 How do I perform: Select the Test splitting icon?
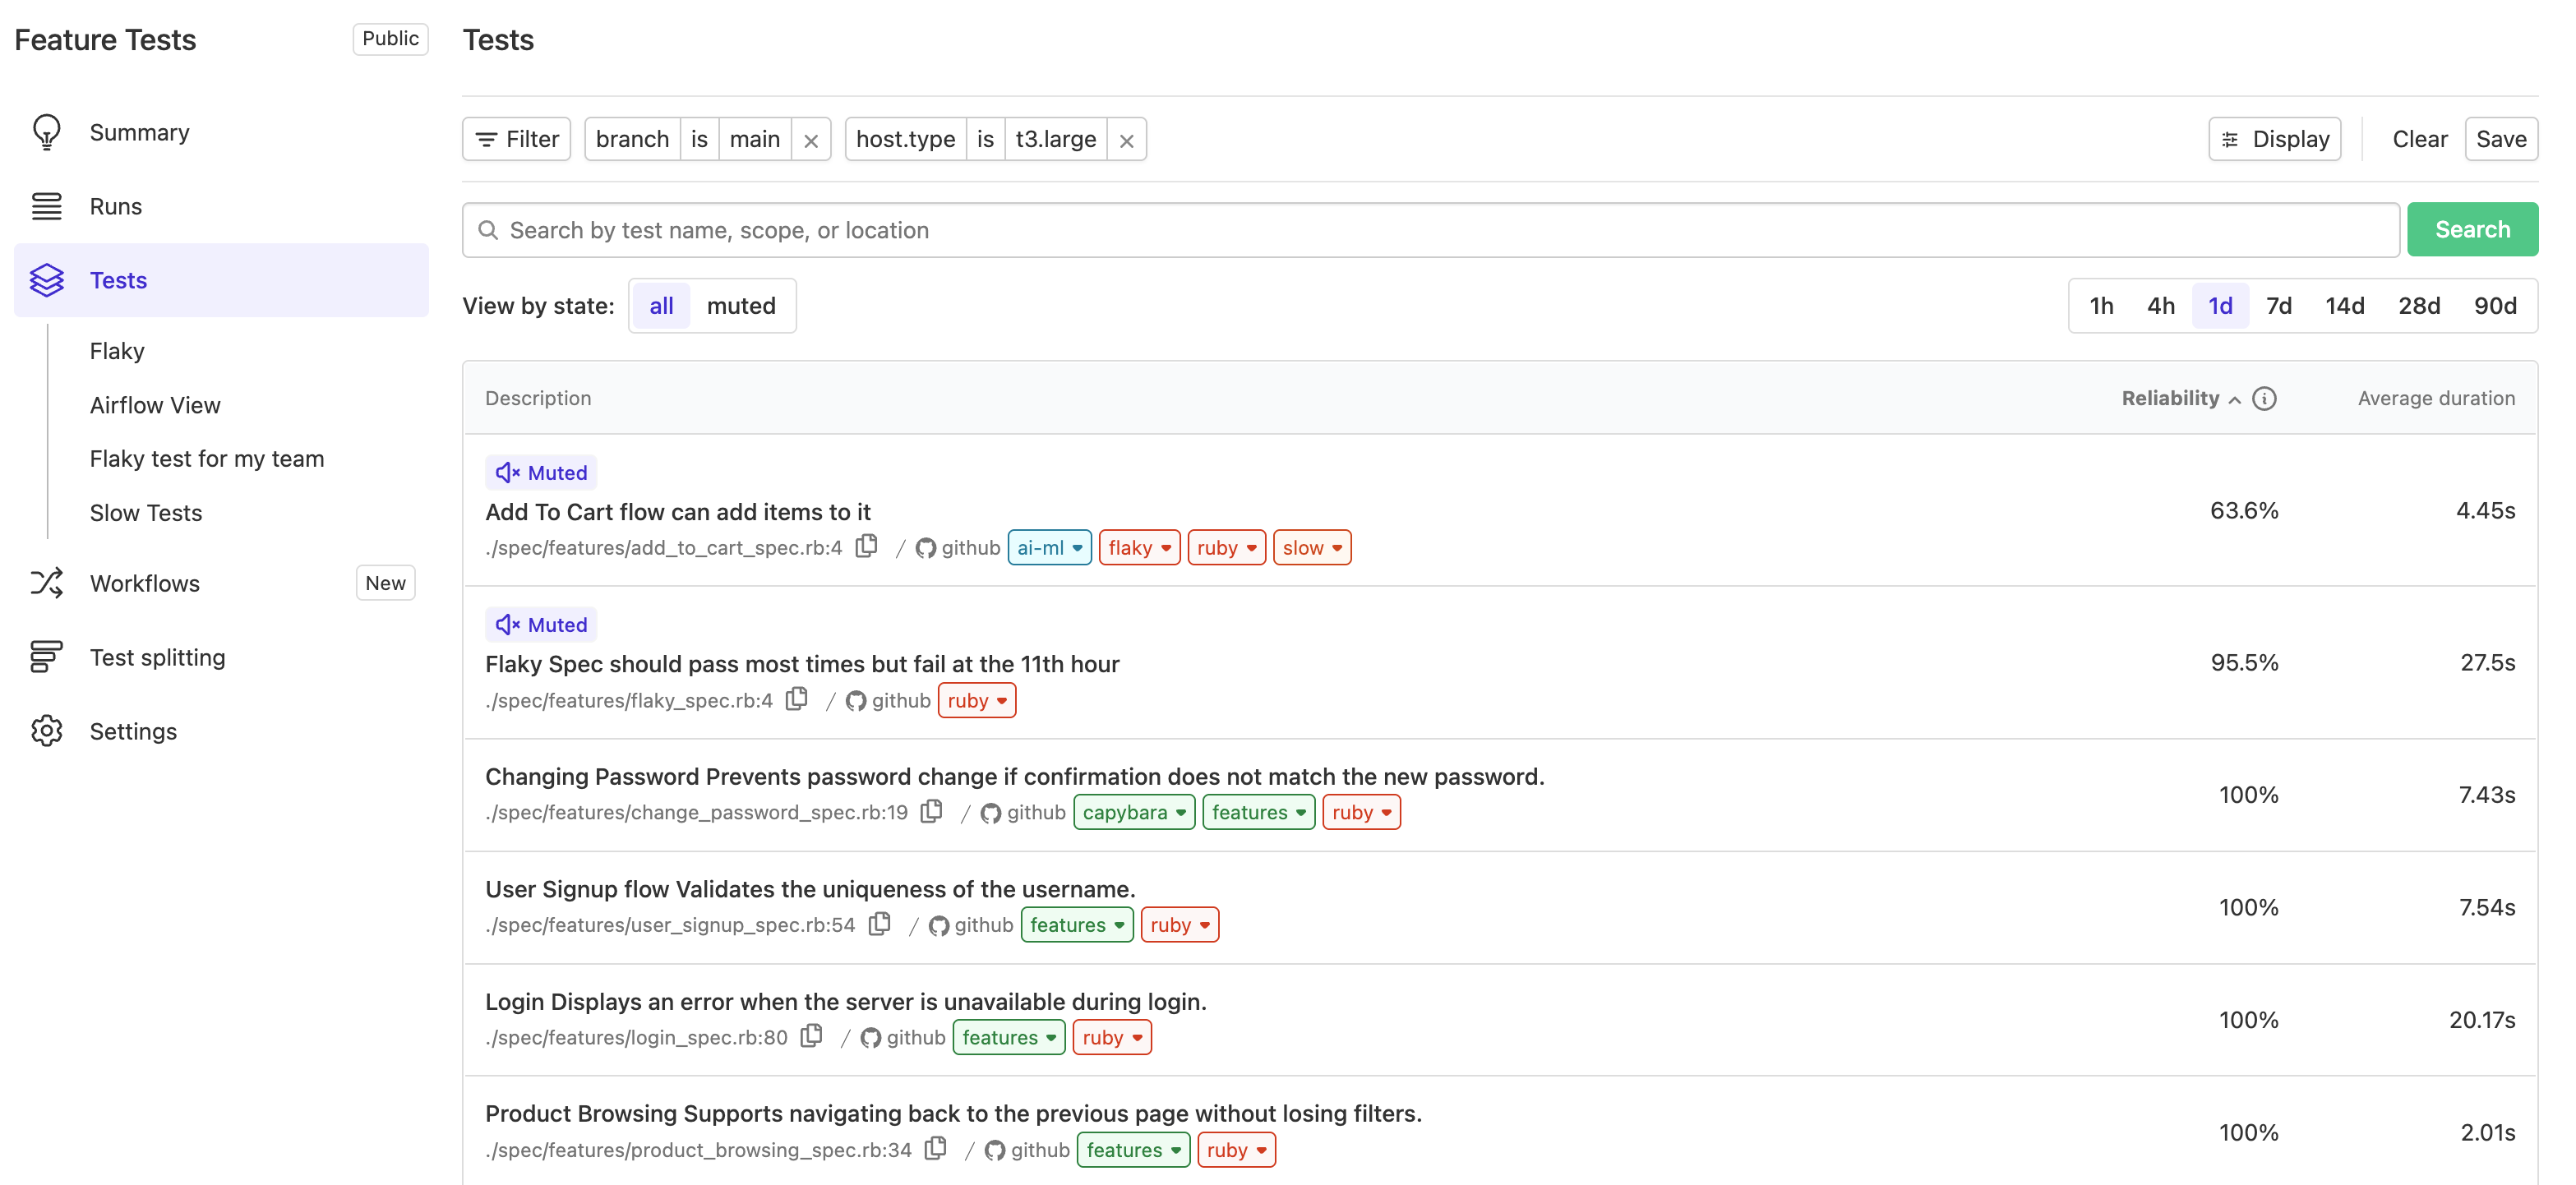[46, 657]
